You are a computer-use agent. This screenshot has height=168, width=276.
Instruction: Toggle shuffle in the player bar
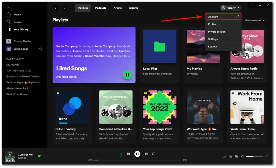121,154
